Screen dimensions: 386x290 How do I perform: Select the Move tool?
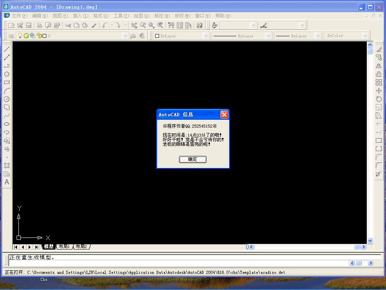(x=379, y=91)
